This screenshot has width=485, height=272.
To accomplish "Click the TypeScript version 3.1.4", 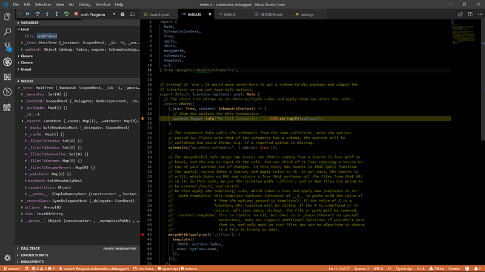I will click(420, 268).
